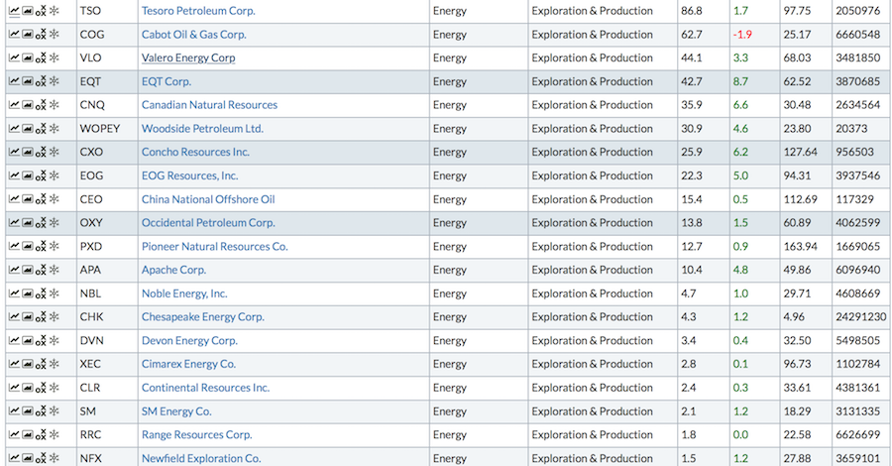Viewport: 892px width, 466px height.
Task: Select the green 0.0 value for RRC
Action: coord(740,434)
